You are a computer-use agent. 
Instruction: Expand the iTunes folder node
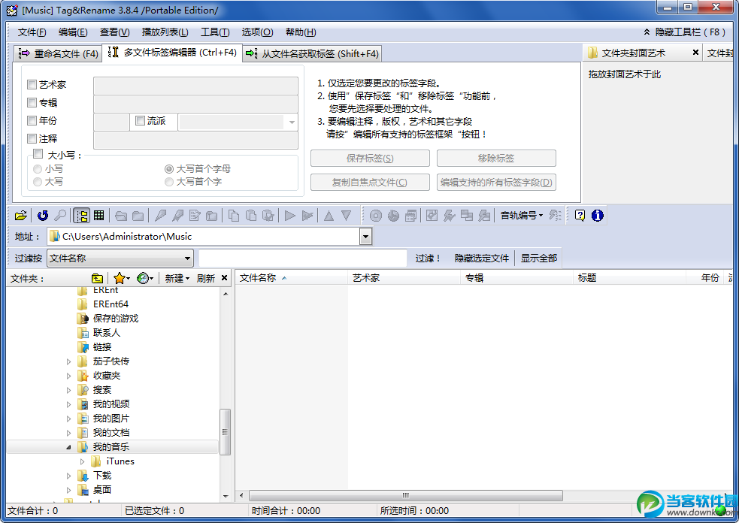[x=83, y=461]
